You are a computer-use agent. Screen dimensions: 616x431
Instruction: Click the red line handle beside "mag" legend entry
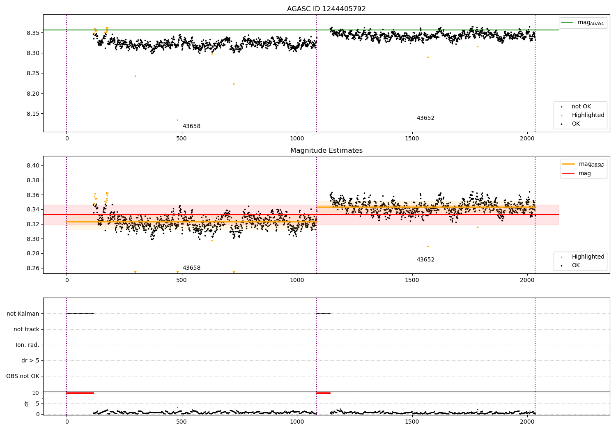tap(568, 174)
